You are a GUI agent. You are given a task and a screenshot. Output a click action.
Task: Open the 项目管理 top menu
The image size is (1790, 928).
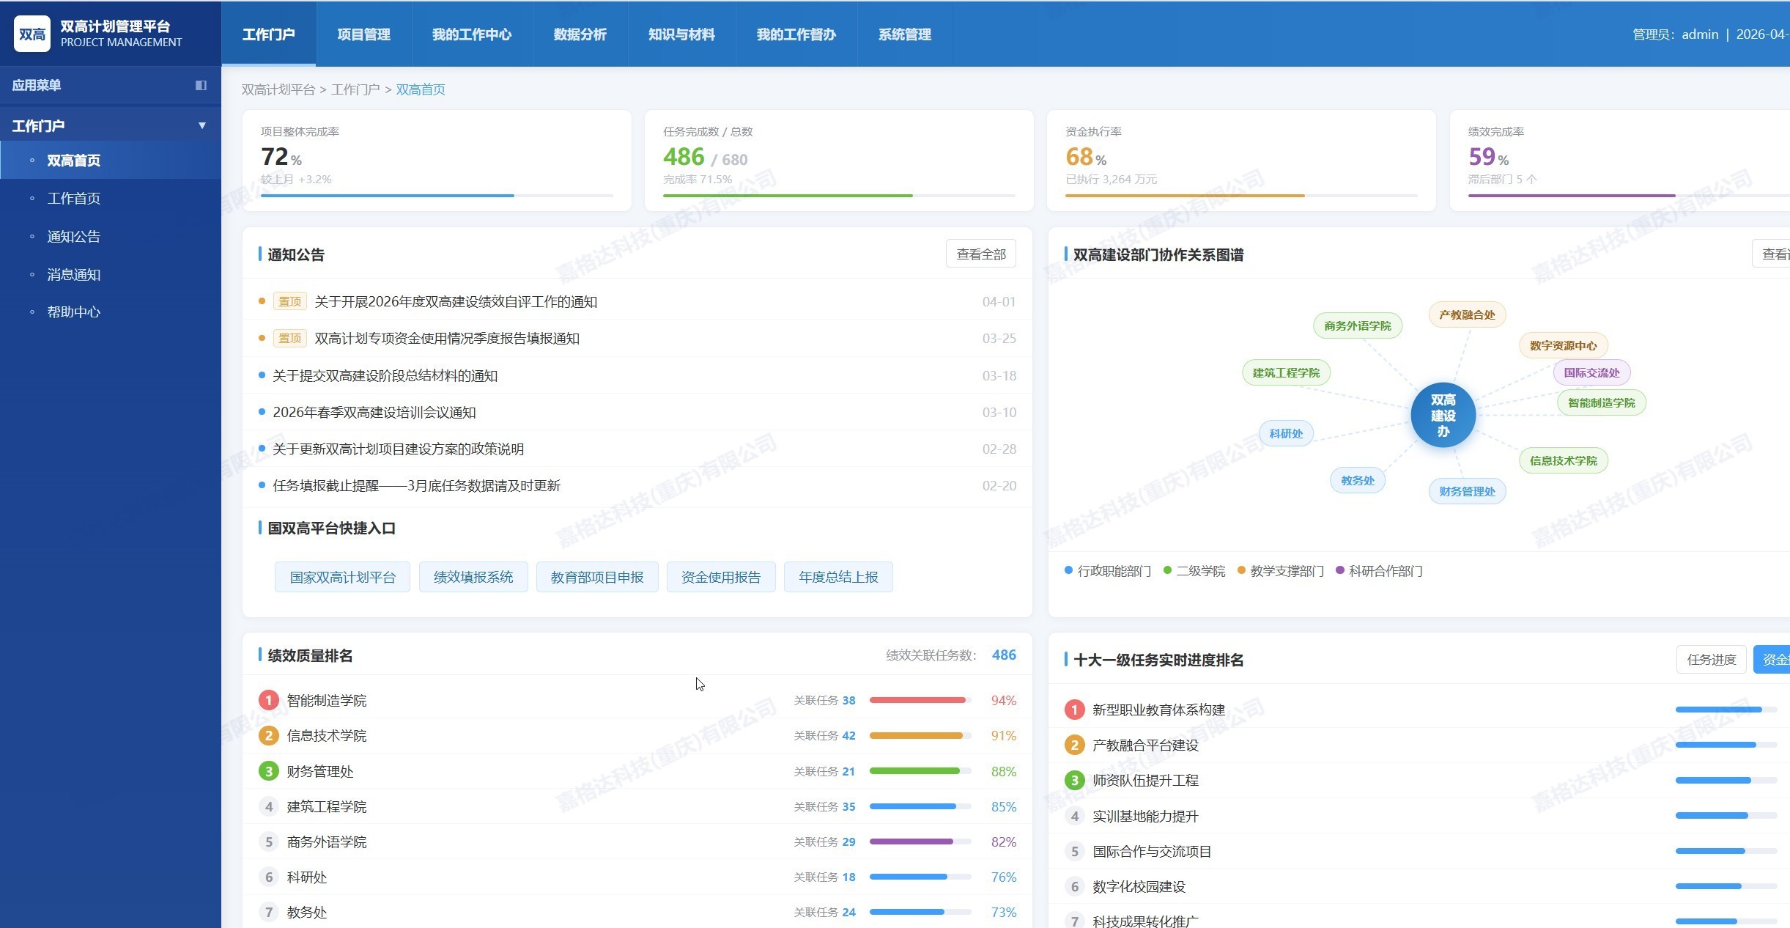[363, 34]
